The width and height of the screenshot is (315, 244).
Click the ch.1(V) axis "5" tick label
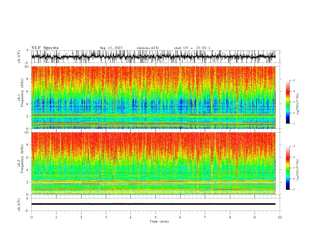pyautogui.click(x=27, y=50)
